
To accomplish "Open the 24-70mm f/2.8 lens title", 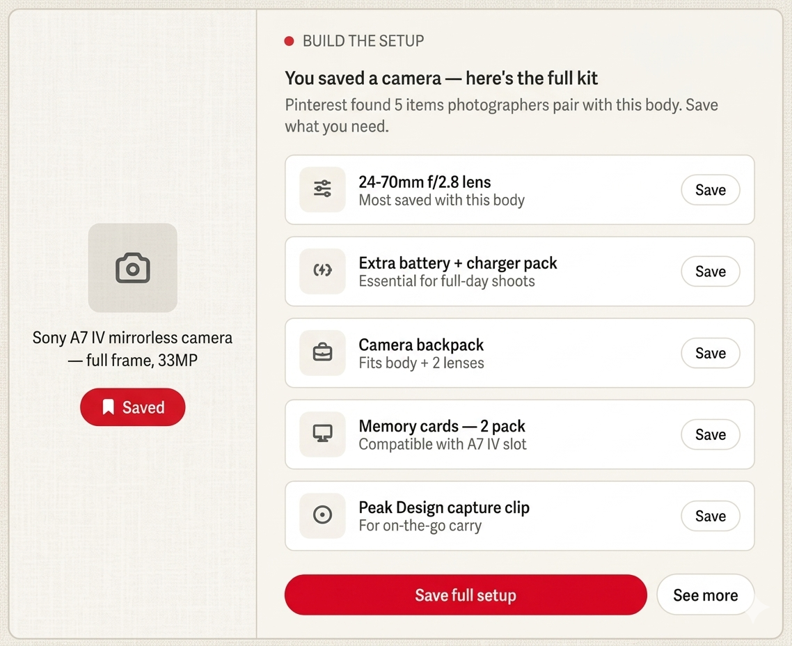I will point(425,182).
